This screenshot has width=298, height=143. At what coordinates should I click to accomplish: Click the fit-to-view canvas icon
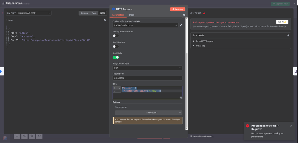click(x=17, y=136)
